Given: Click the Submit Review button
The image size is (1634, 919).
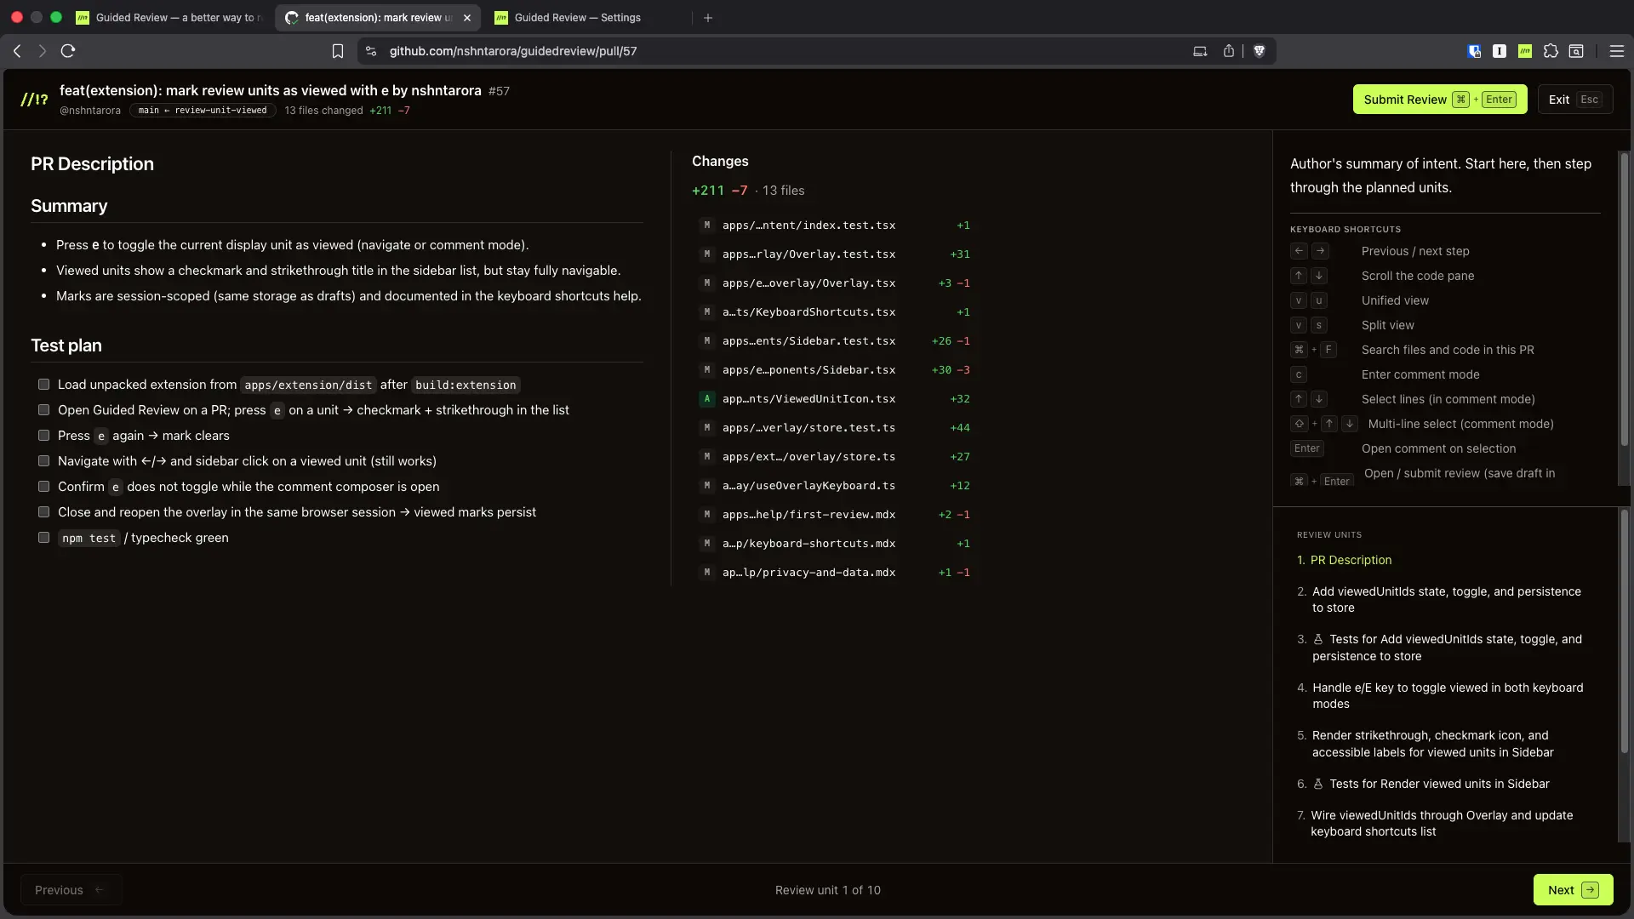Looking at the screenshot, I should (1440, 100).
